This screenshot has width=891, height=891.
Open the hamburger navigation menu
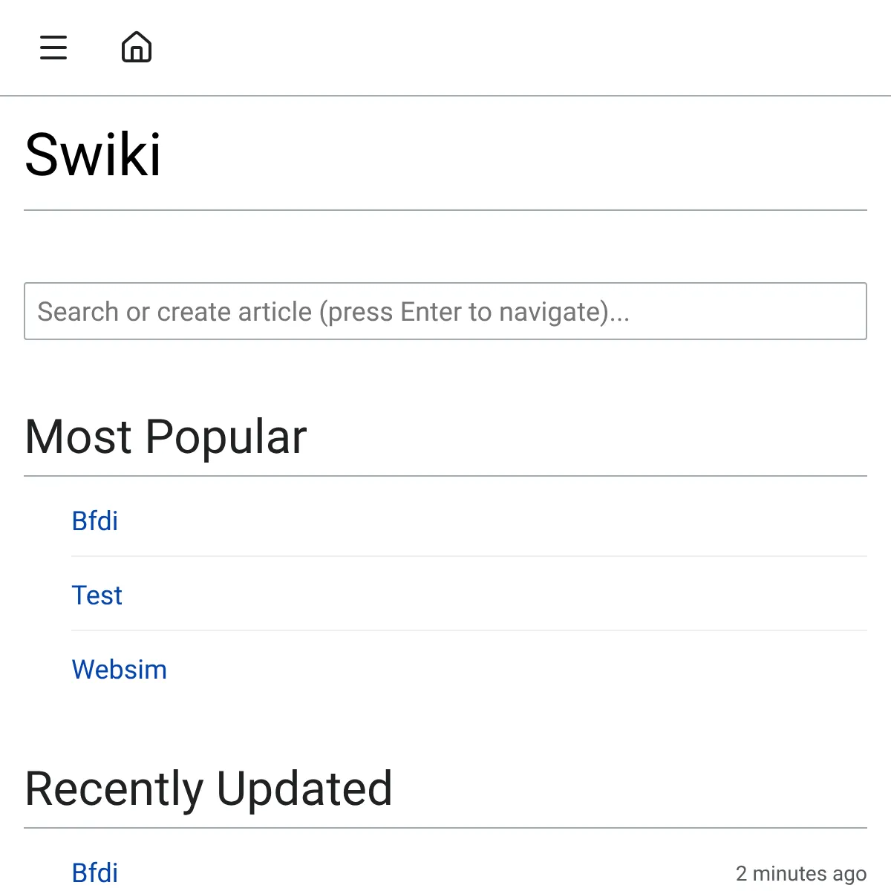[x=53, y=48]
